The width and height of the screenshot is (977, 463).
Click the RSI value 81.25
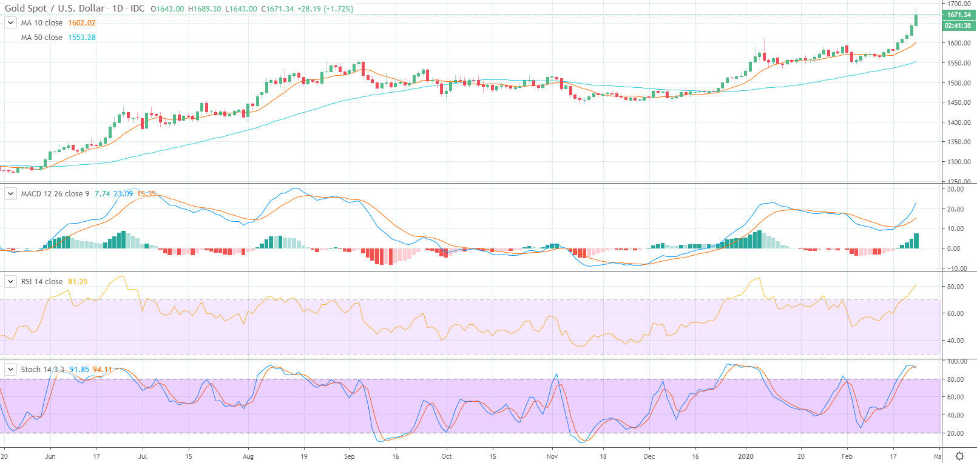pos(78,282)
